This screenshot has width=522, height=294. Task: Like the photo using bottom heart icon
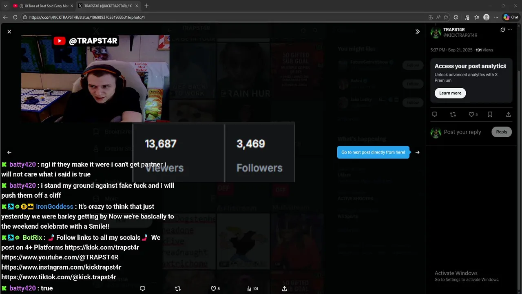tap(213, 288)
